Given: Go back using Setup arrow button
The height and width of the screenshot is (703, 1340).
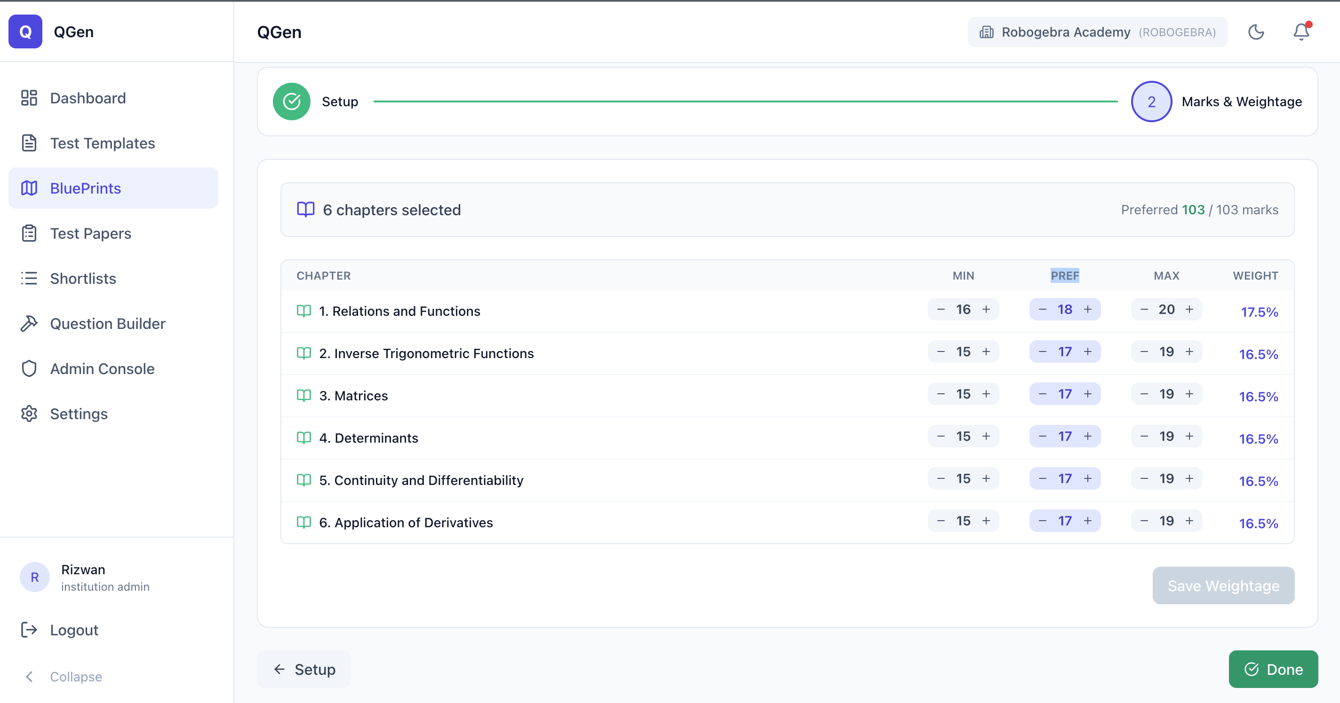Looking at the screenshot, I should pos(304,669).
